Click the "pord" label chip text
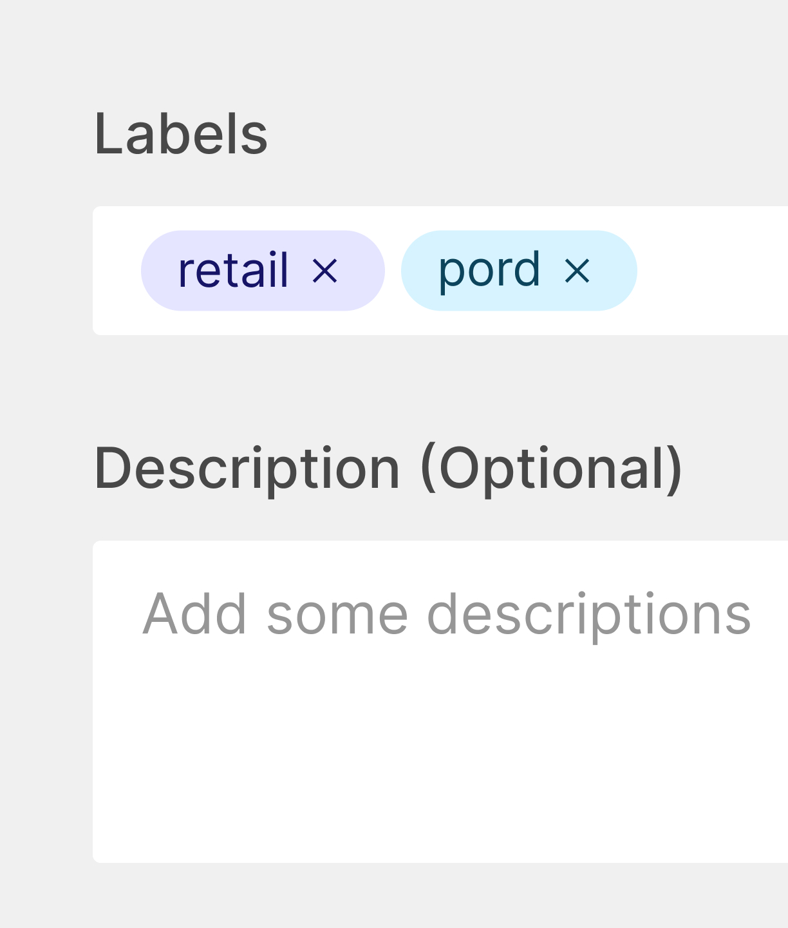Image resolution: width=788 pixels, height=928 pixels. pyautogui.click(x=489, y=271)
